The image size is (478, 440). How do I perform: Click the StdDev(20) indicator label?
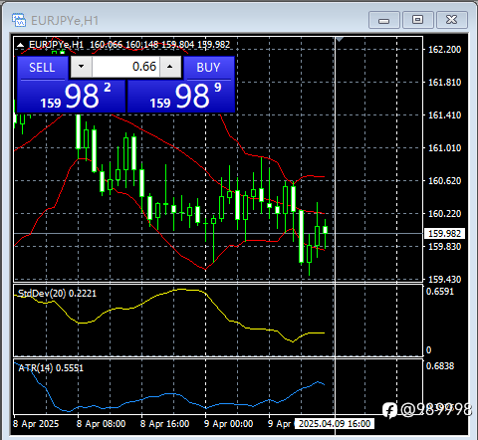[x=57, y=294]
